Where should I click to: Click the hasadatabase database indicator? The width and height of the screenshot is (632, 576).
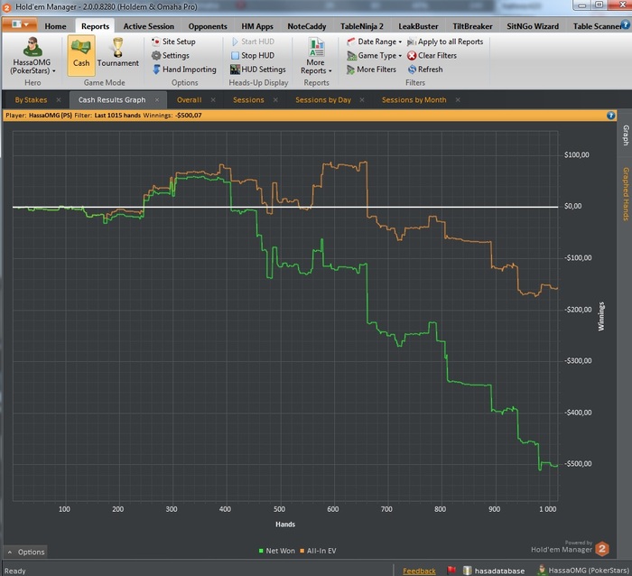[495, 571]
